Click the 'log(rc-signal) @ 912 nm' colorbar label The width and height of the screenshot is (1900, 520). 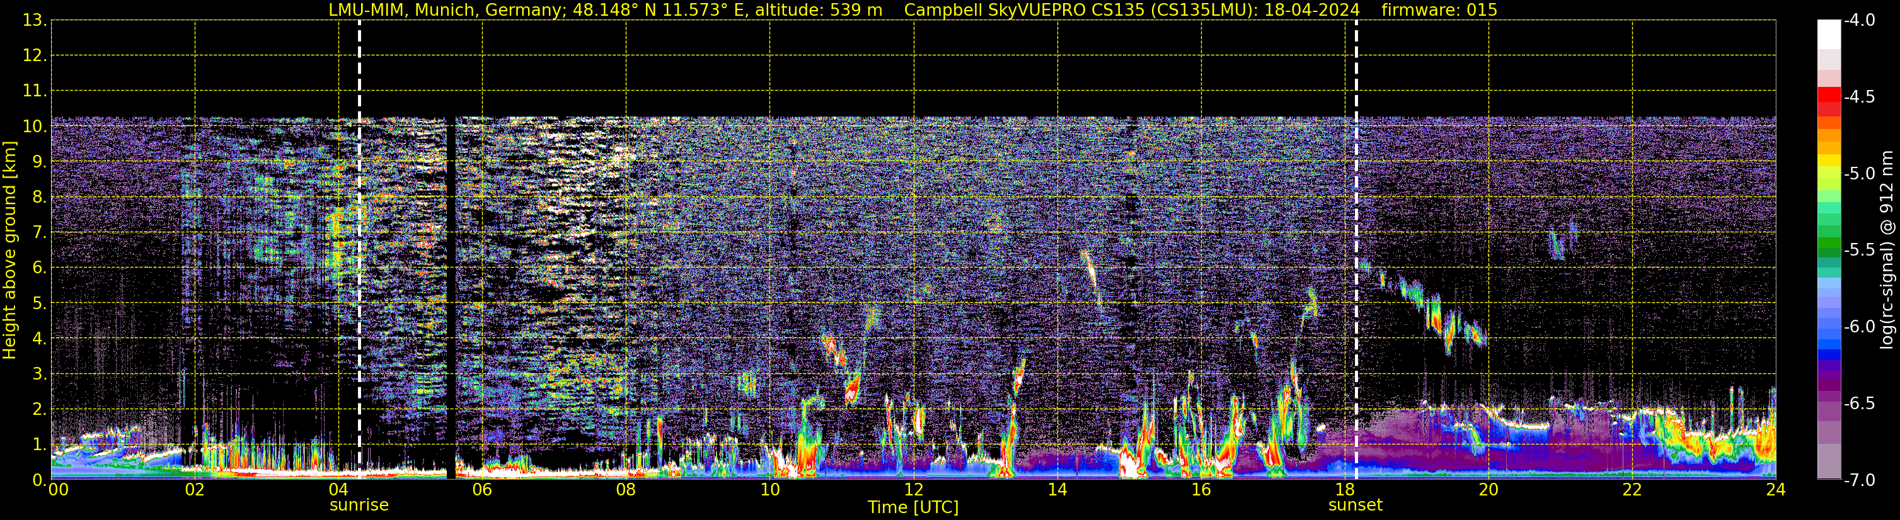coord(1887,250)
